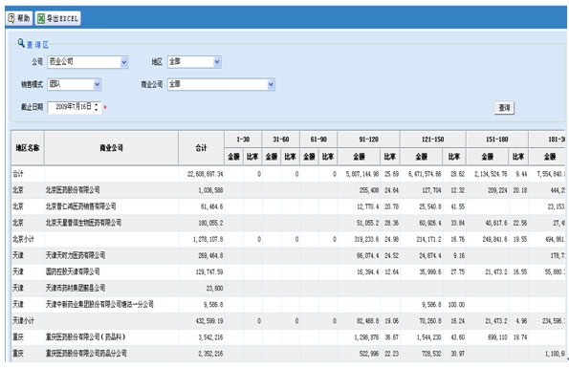Click company 重庆医药股份有限公司药品分公司

[x=86, y=354]
